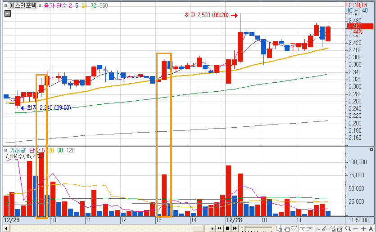376x232 pixels.
Task: Click the rewind button in replay controls
Action: click(x=220, y=228)
